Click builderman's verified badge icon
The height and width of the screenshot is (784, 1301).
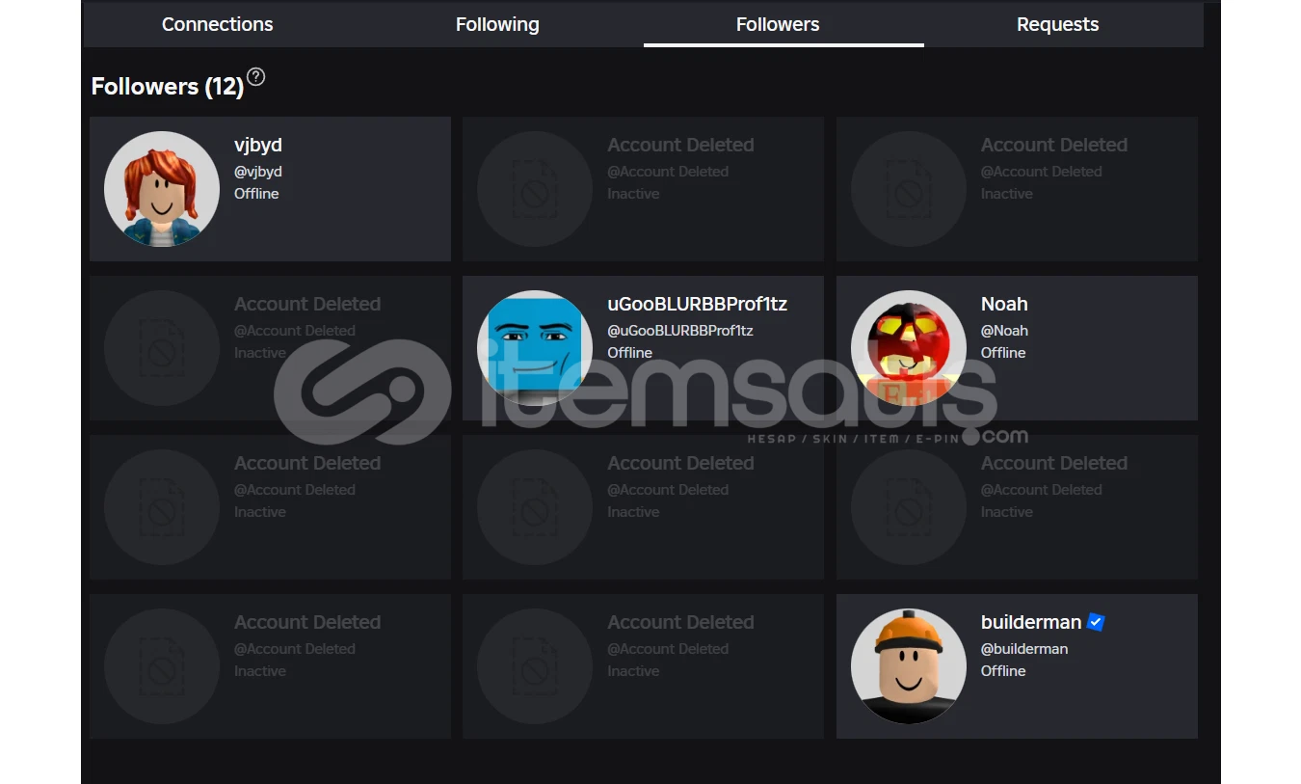(x=1096, y=622)
